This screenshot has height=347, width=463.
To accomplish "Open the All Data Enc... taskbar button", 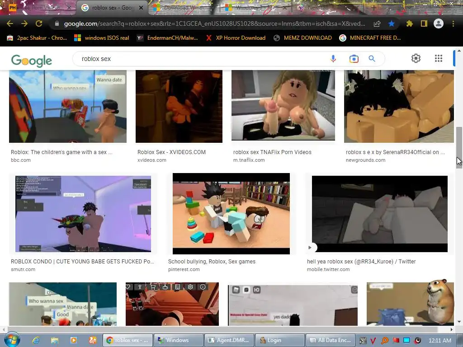I will (x=331, y=340).
